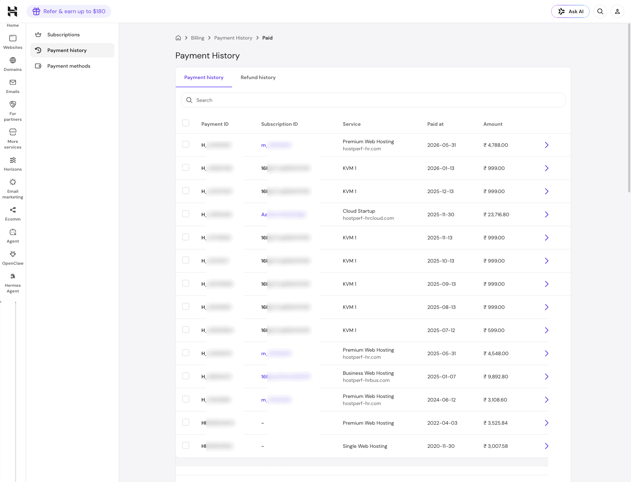This screenshot has height=482, width=631.
Task: Toggle the select-all checkbox in header
Action: point(186,123)
